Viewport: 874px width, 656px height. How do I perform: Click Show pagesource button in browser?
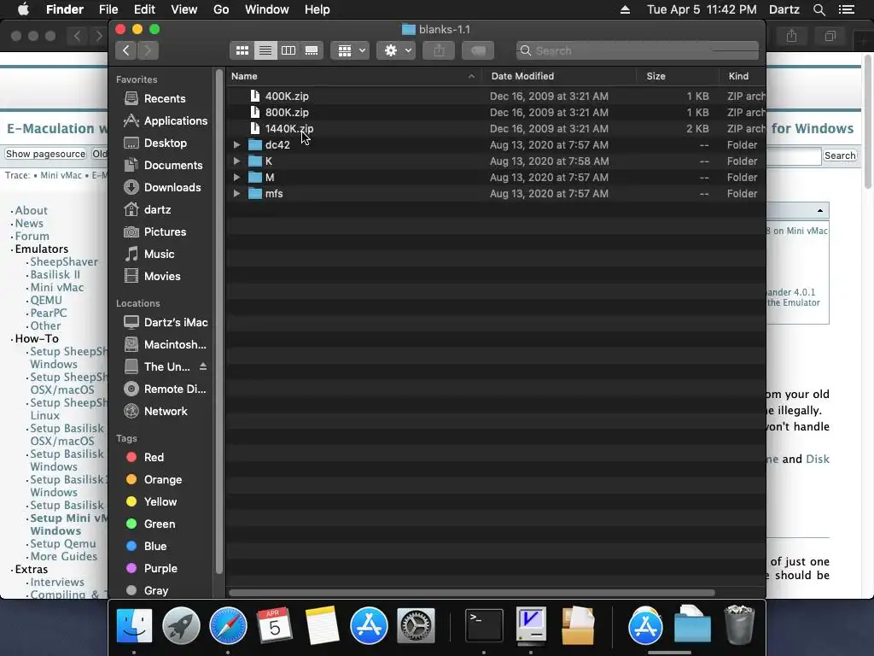(x=45, y=154)
